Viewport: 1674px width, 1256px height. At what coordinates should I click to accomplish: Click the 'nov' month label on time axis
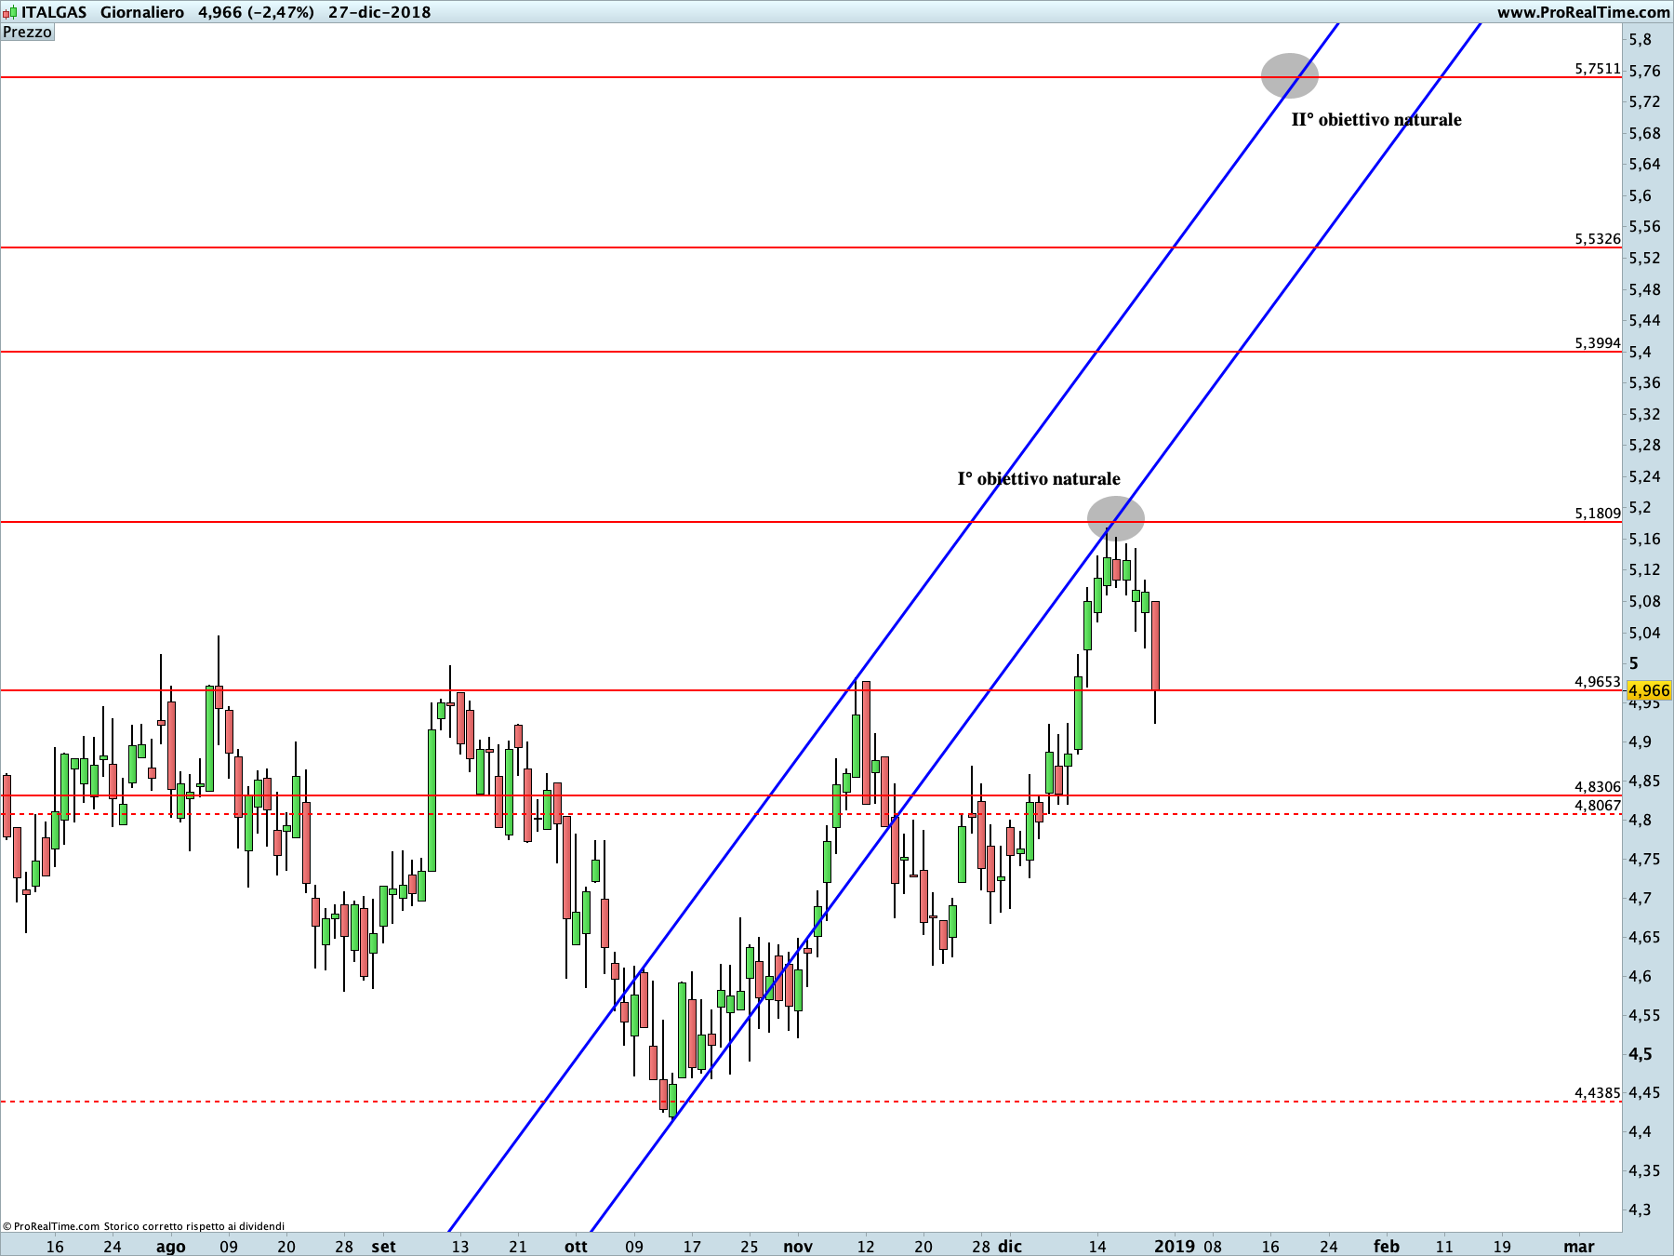point(798,1247)
